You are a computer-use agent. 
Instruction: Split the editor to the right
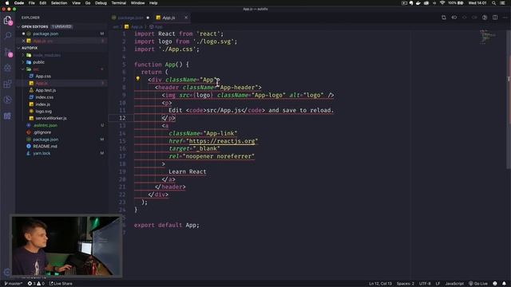click(x=495, y=18)
